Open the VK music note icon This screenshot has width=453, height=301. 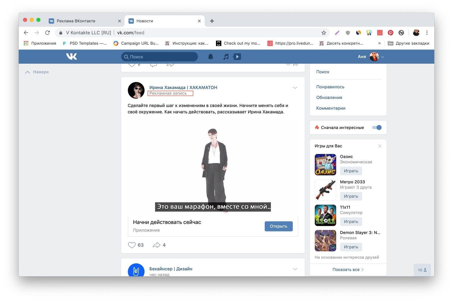(x=226, y=57)
